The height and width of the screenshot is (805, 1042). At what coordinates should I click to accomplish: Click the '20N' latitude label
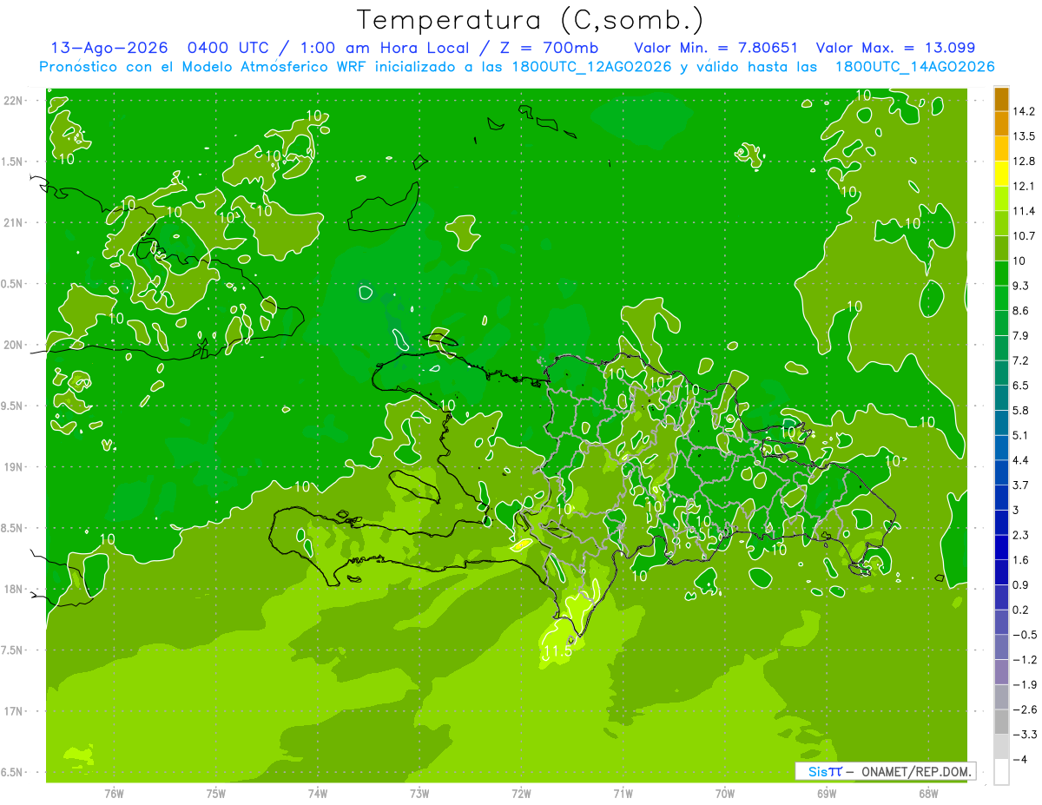click(x=12, y=345)
